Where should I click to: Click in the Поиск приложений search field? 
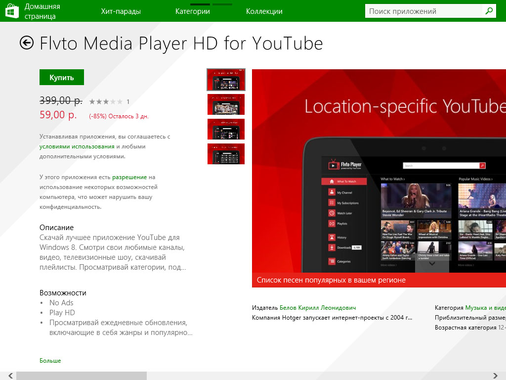[x=424, y=11]
